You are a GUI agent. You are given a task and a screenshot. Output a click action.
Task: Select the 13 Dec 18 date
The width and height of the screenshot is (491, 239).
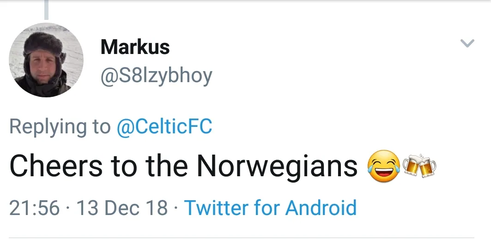click(122, 208)
